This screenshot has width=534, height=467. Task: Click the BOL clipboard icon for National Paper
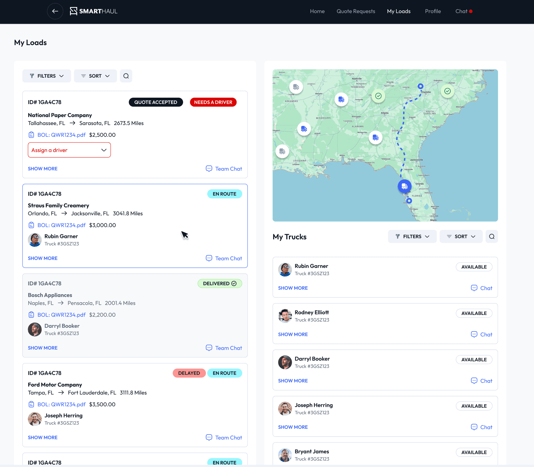tap(31, 135)
